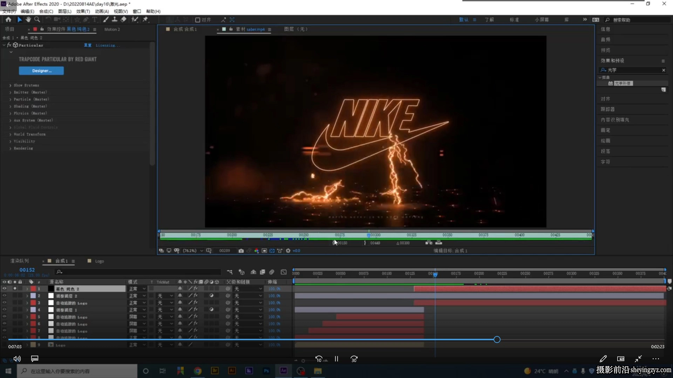Open the graph editor icon
This screenshot has width=673, height=378.
[x=284, y=272]
